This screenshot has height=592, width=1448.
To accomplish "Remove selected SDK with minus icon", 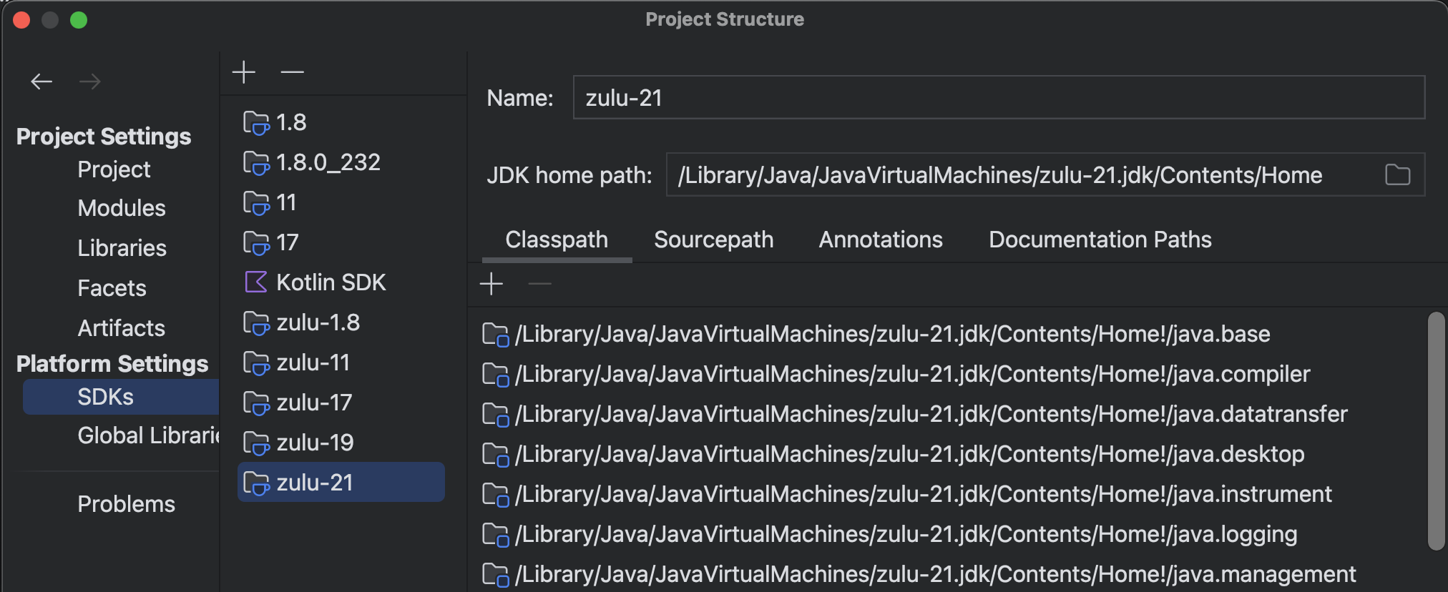I will (292, 72).
